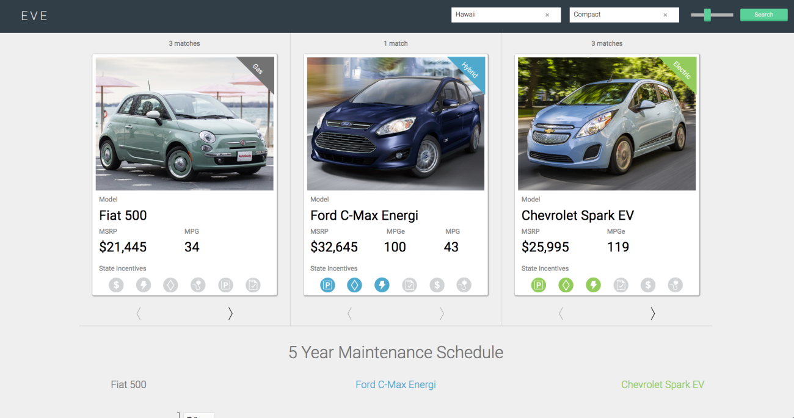Click the Fiat 500 car photo

pos(184,124)
